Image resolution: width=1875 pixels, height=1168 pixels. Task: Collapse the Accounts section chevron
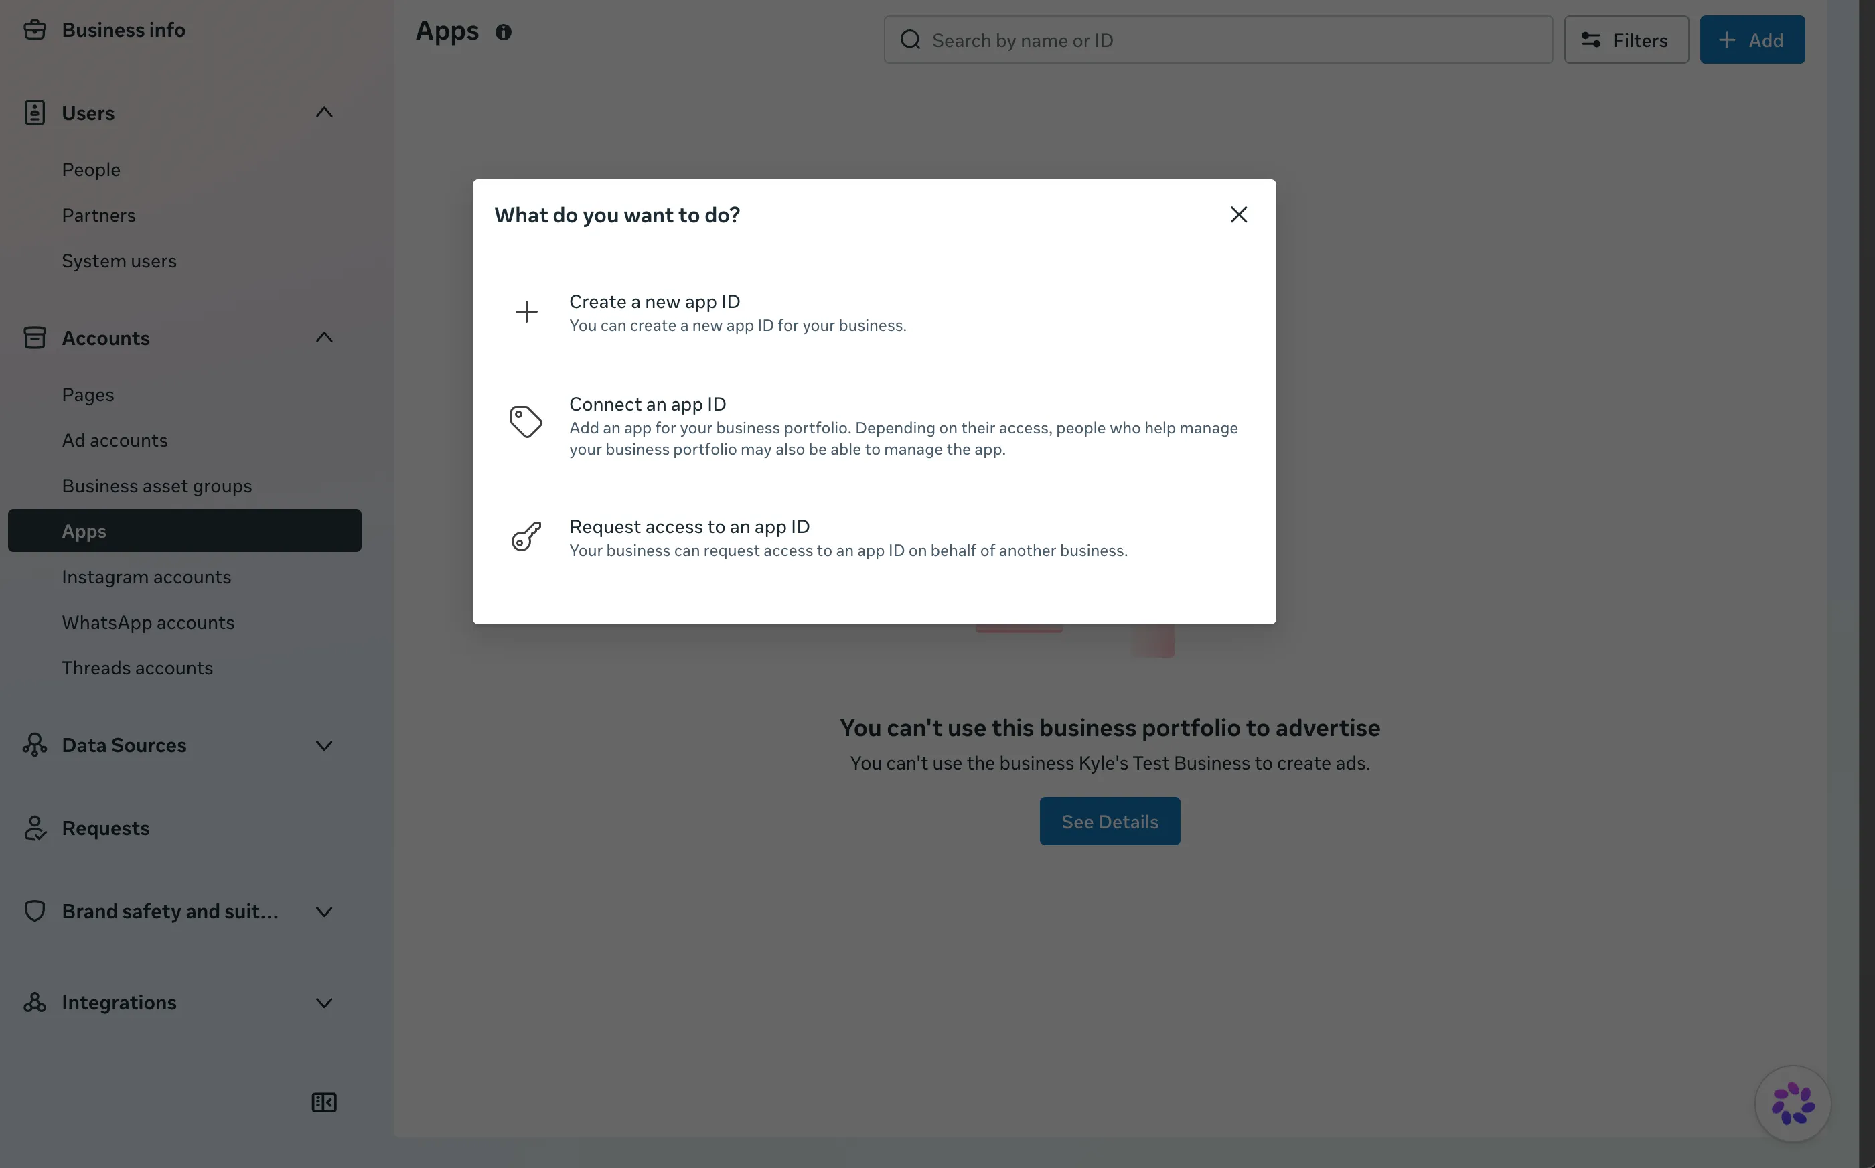324,338
